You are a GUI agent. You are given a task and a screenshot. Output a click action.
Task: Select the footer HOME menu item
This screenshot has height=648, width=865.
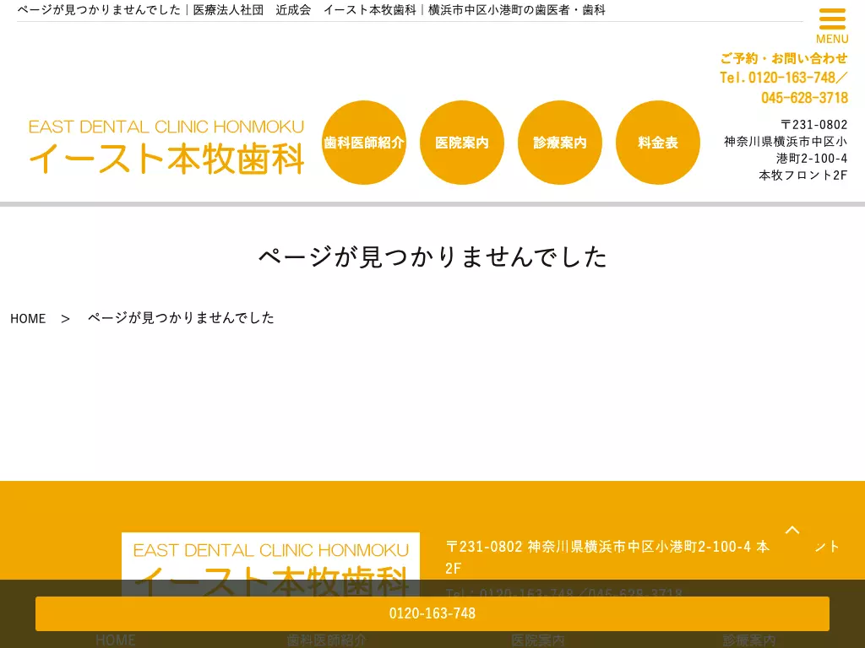click(x=115, y=640)
